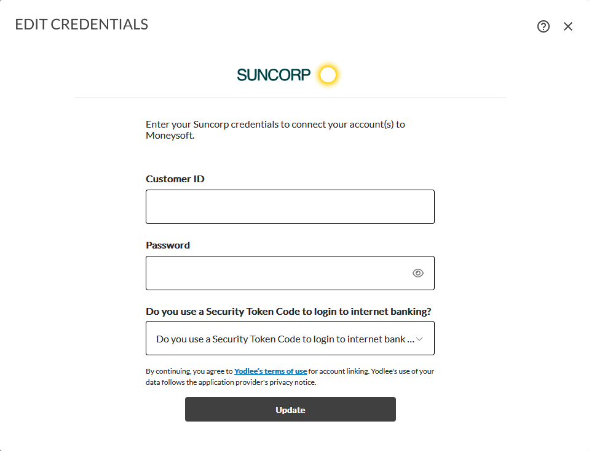Show password using the eye icon
589x451 pixels.
[x=418, y=273]
